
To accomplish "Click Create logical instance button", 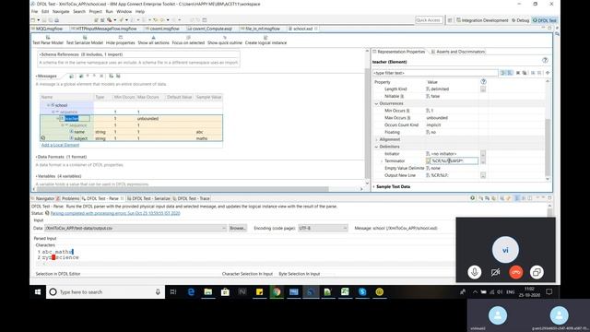I will click(265, 41).
